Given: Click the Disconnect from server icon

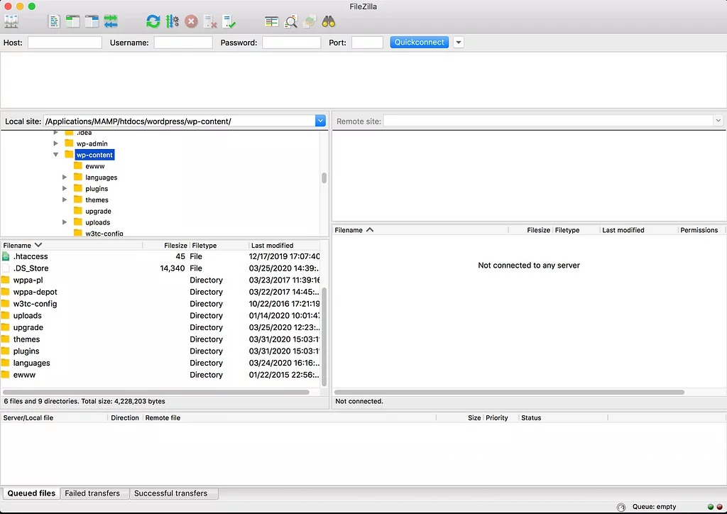Looking at the screenshot, I should [210, 21].
